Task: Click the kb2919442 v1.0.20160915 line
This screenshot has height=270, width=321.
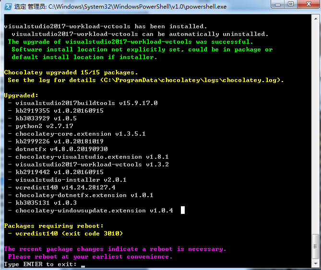Action: click(56, 172)
